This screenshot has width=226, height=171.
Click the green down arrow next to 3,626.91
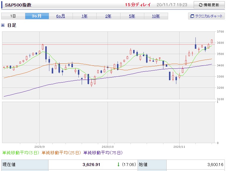(118, 164)
